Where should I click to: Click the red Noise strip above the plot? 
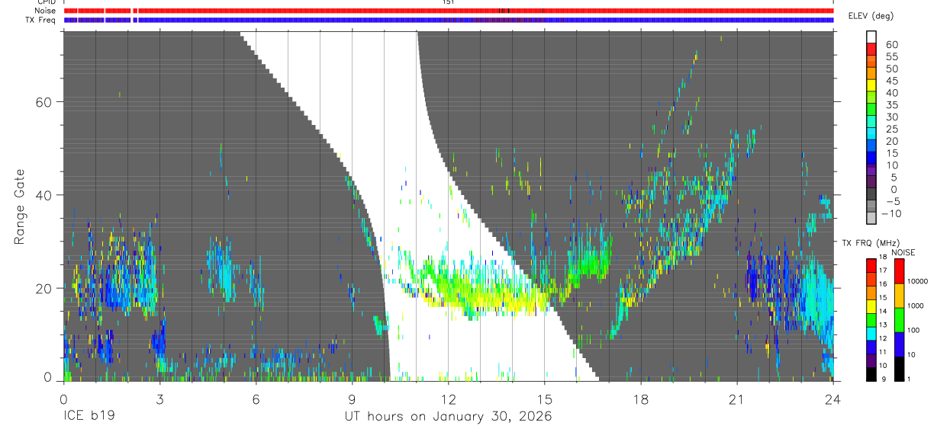[x=449, y=11]
